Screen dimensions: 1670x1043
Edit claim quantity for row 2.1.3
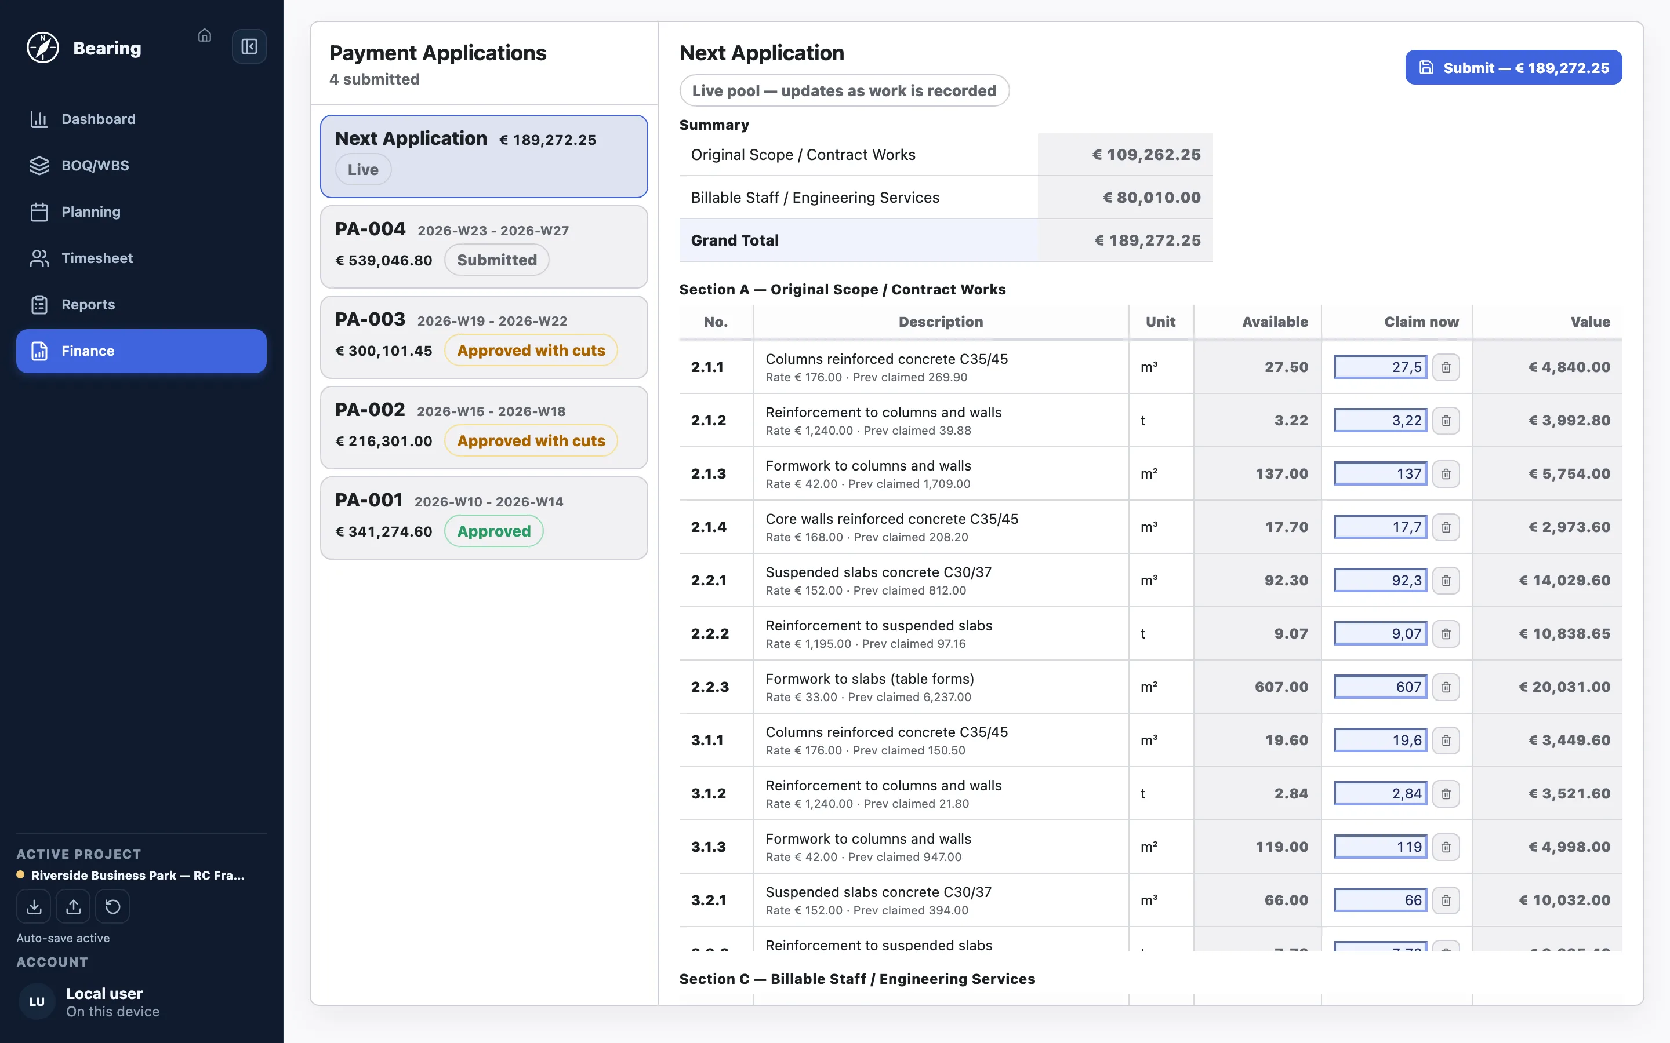[x=1380, y=474]
